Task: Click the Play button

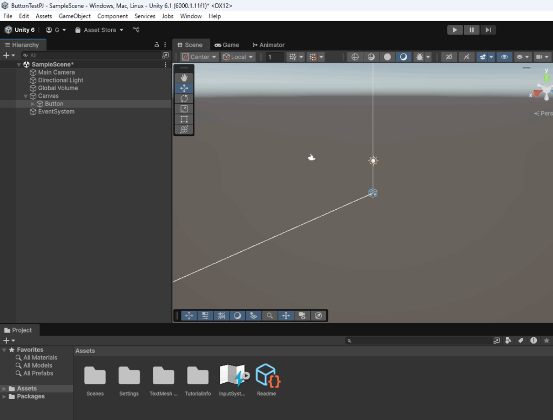Action: (455, 30)
